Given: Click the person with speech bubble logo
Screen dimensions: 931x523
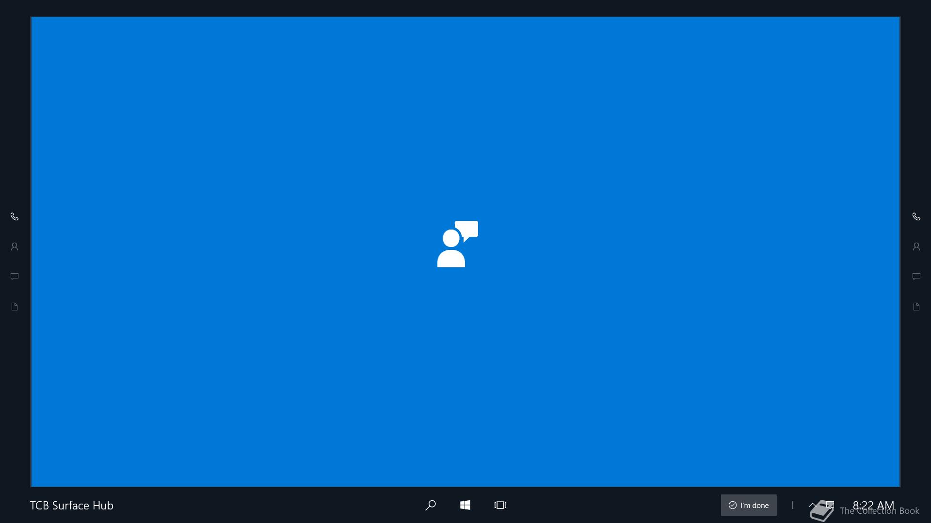Looking at the screenshot, I should pyautogui.click(x=457, y=244).
